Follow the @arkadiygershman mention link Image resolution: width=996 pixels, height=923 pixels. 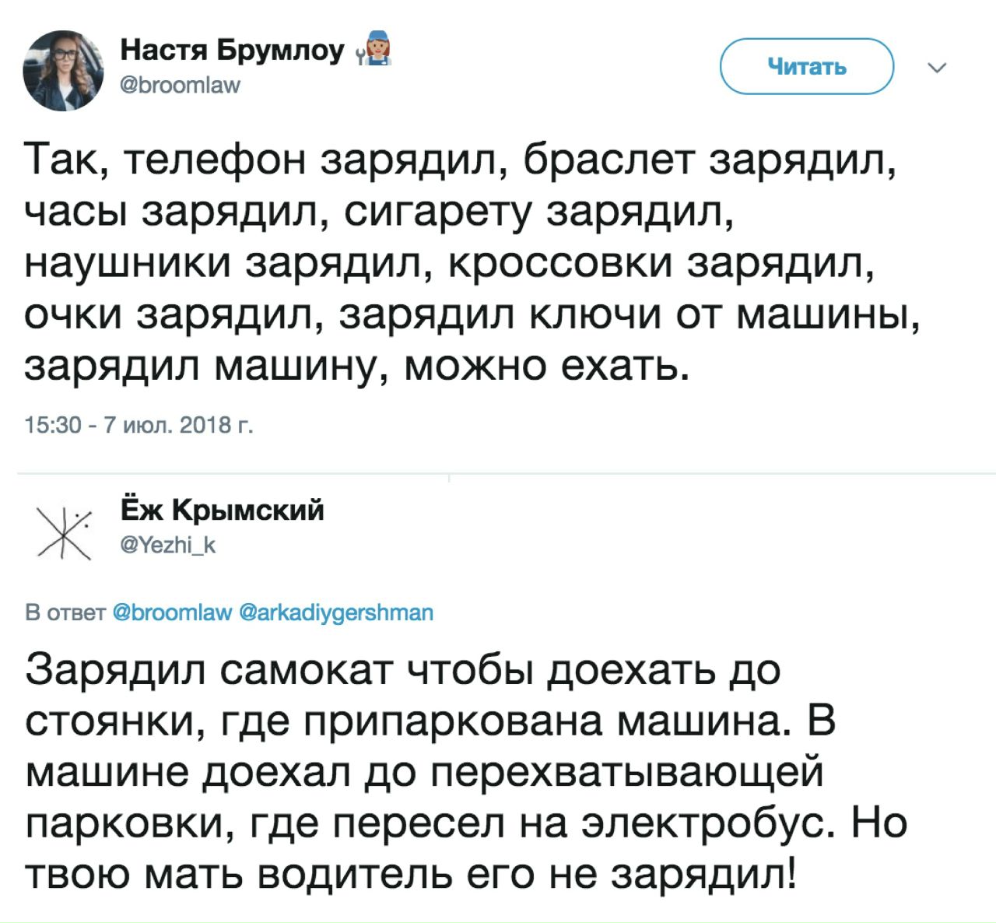tap(335, 612)
